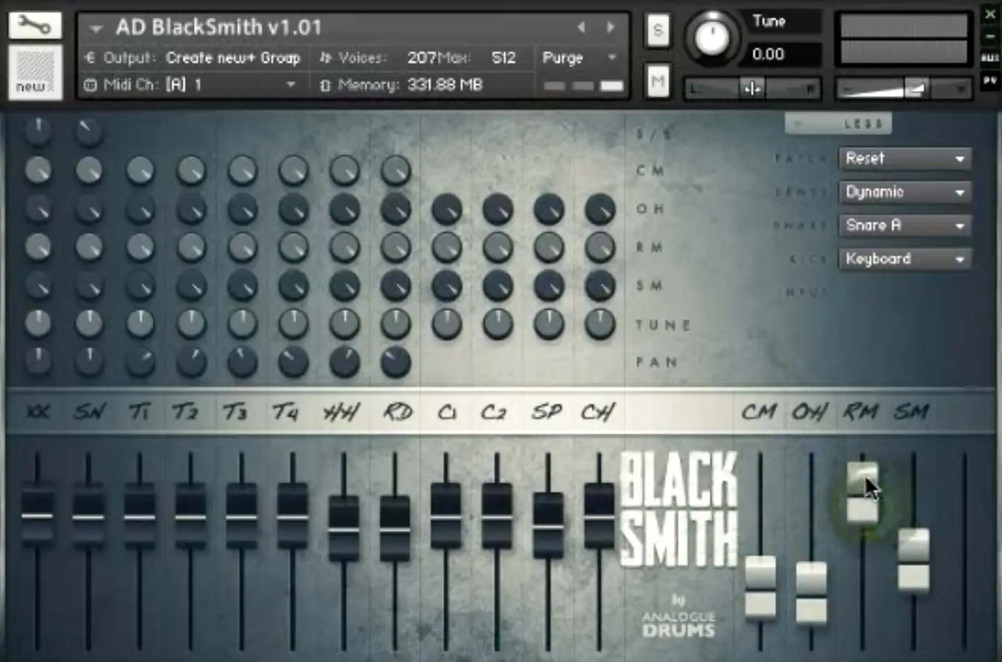Open the Patch dropdown showing Reset

click(904, 158)
